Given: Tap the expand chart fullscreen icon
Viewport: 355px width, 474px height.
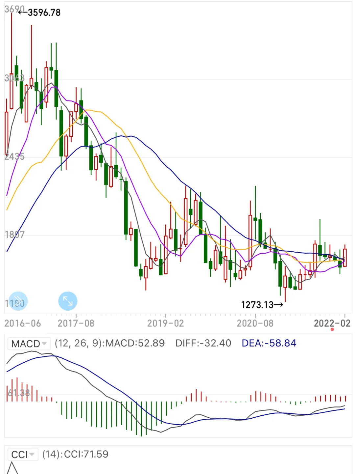Looking at the screenshot, I should point(68,301).
